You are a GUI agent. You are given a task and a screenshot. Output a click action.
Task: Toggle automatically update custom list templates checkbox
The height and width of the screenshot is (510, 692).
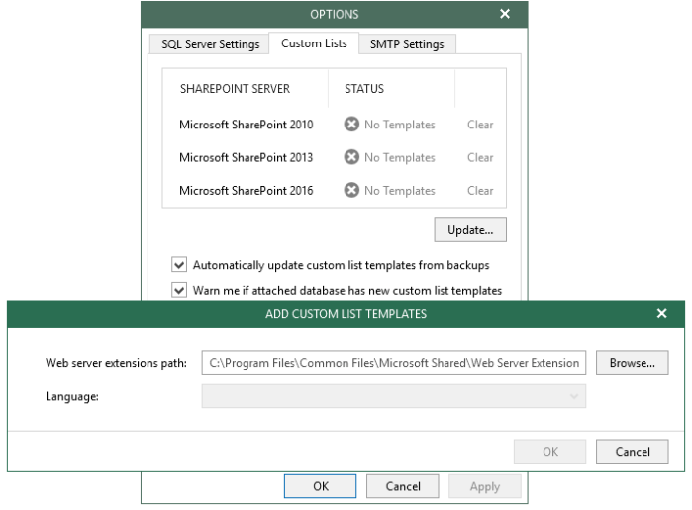click(179, 265)
